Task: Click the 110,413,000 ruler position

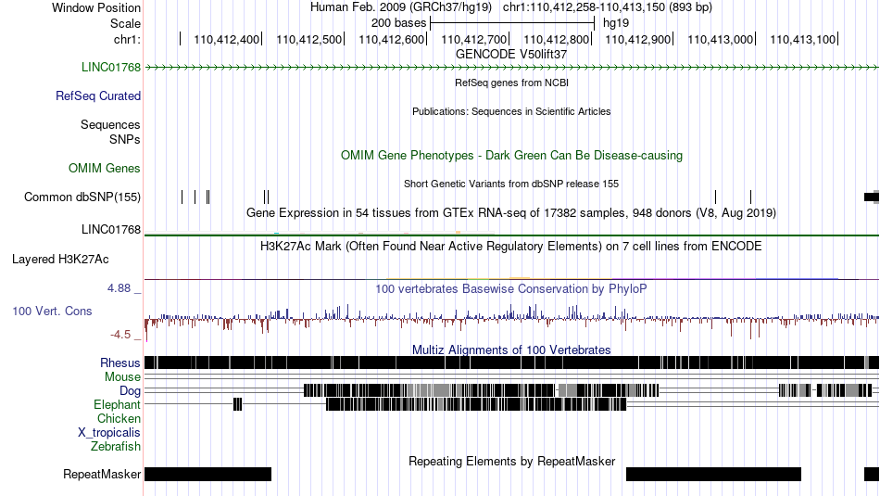Action: [x=720, y=39]
